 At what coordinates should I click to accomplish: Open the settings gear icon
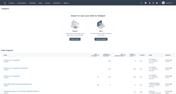pos(150,3)
